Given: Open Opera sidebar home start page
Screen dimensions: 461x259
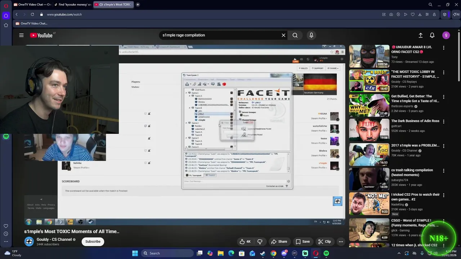Looking at the screenshot, I should click(x=6, y=15).
